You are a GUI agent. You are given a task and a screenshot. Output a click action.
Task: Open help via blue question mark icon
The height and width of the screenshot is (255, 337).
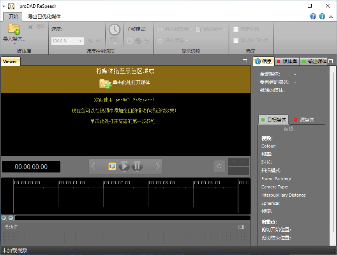coord(313,16)
